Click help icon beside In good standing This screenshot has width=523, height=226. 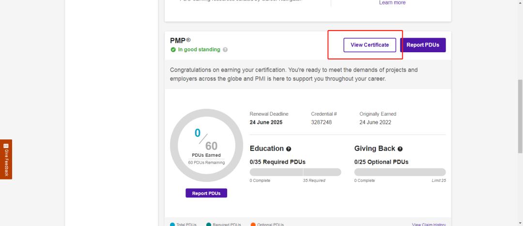[225, 50]
